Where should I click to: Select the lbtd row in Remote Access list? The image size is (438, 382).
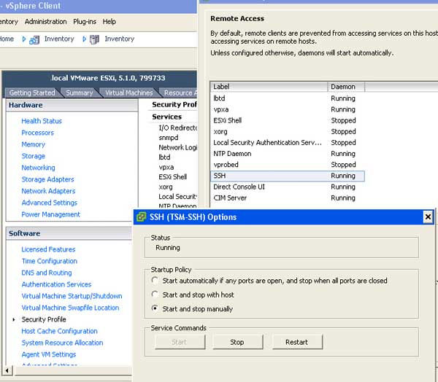(288, 98)
